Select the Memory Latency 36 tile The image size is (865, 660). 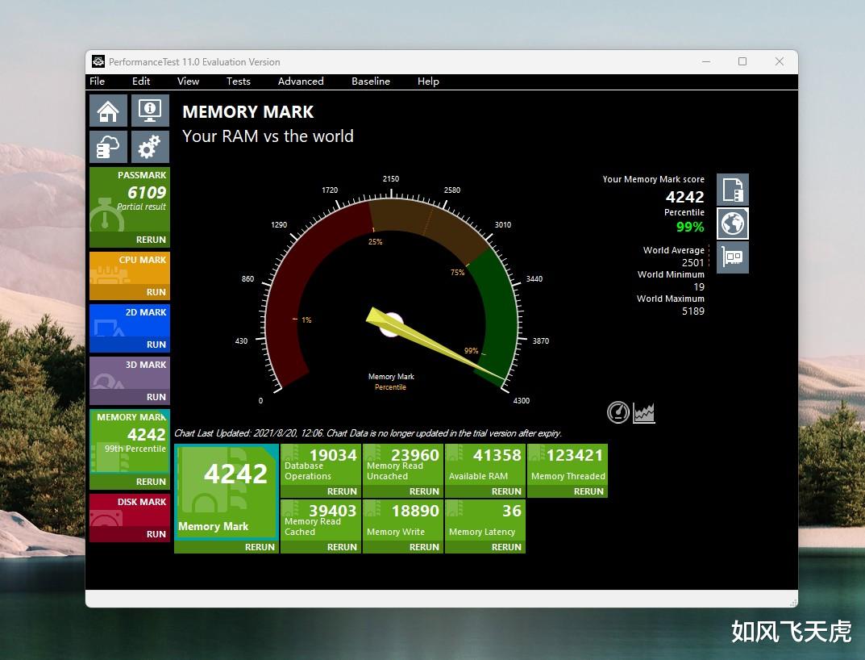[485, 520]
